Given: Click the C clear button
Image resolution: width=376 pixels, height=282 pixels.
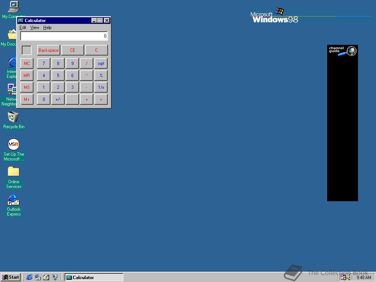Looking at the screenshot, I should click(97, 50).
